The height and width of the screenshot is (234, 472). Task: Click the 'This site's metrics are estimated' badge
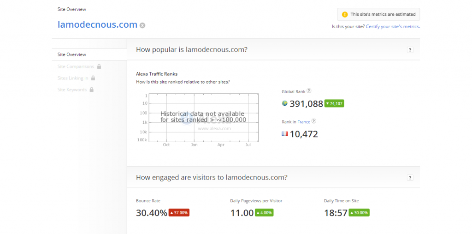tap(378, 14)
